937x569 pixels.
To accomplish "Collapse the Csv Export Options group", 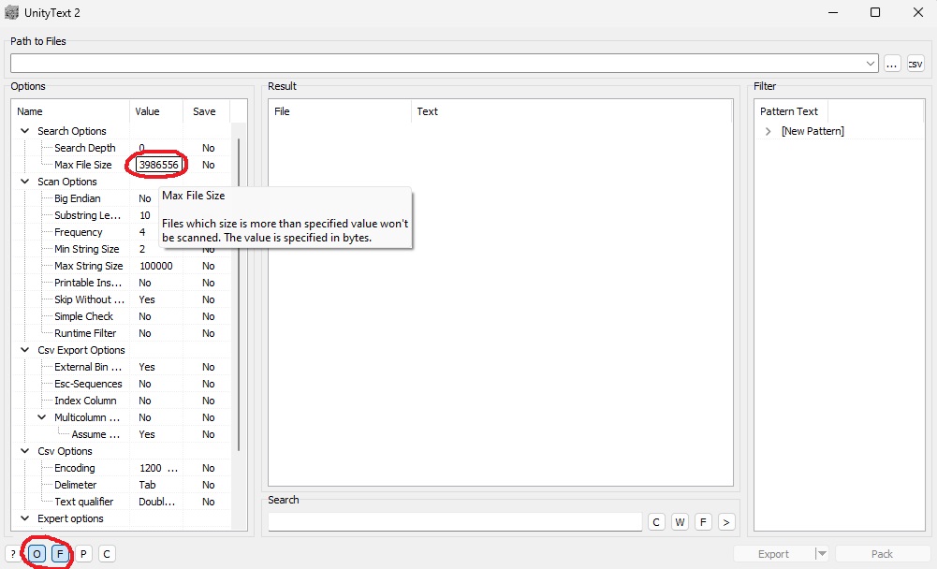I will coord(25,350).
